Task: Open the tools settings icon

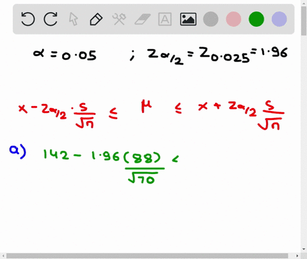Action: (x=119, y=19)
